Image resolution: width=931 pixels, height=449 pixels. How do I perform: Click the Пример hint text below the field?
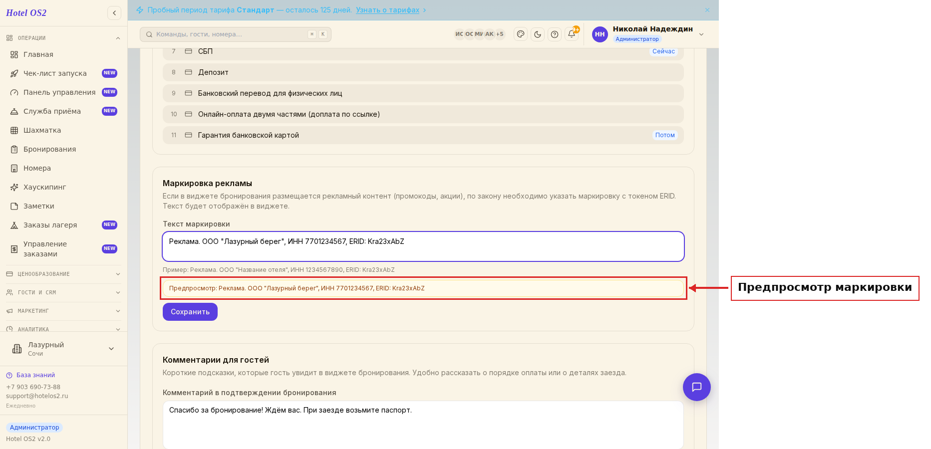pos(279,270)
